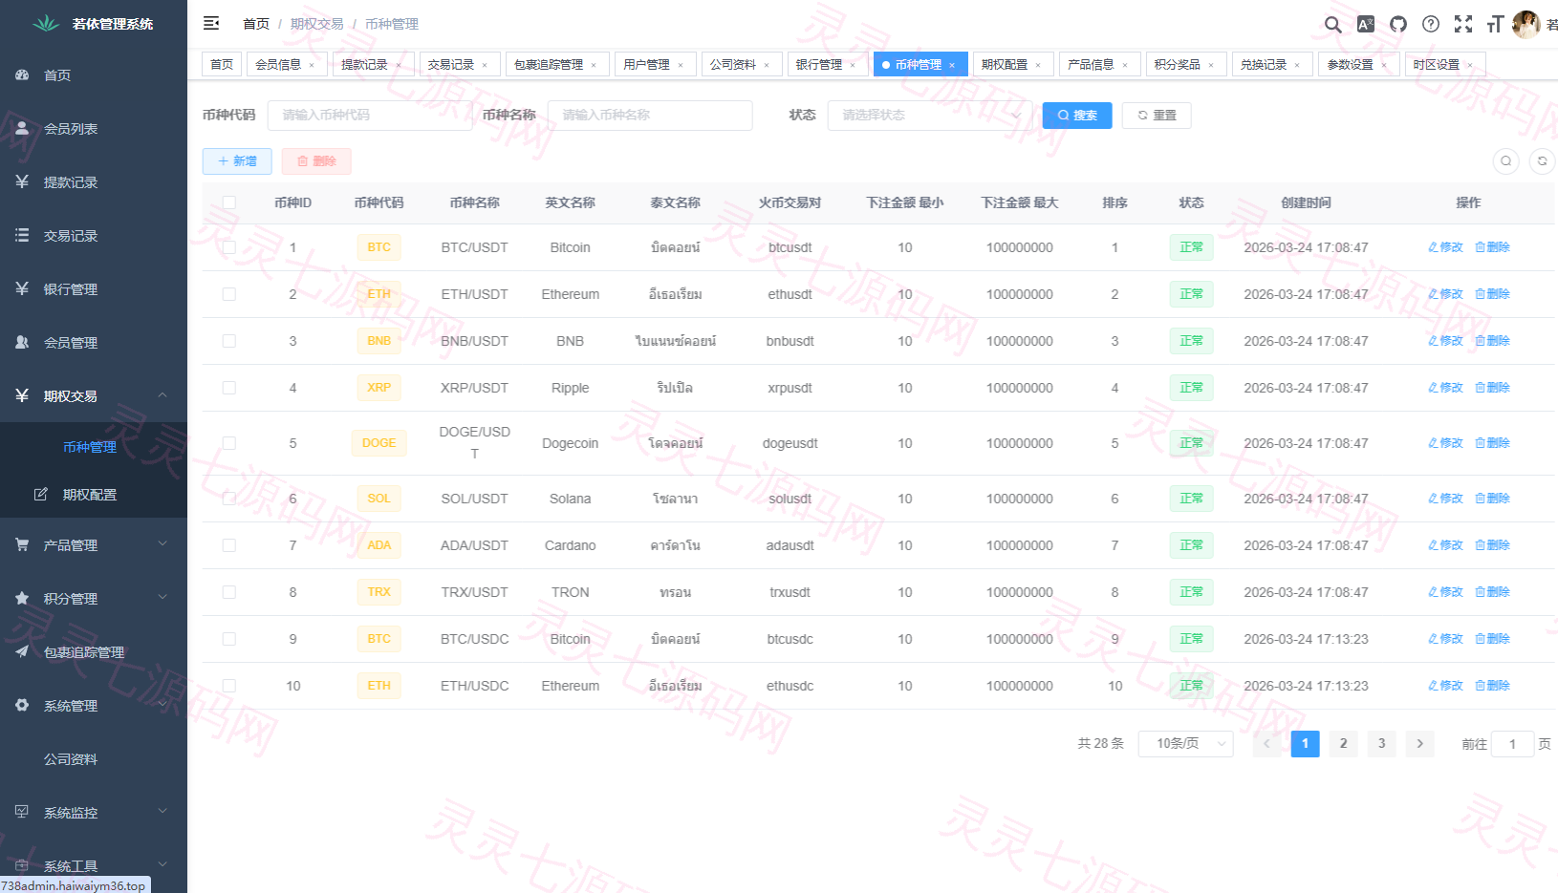Close the 会员信息 tab with its x
1558x893 pixels.
coord(312,65)
